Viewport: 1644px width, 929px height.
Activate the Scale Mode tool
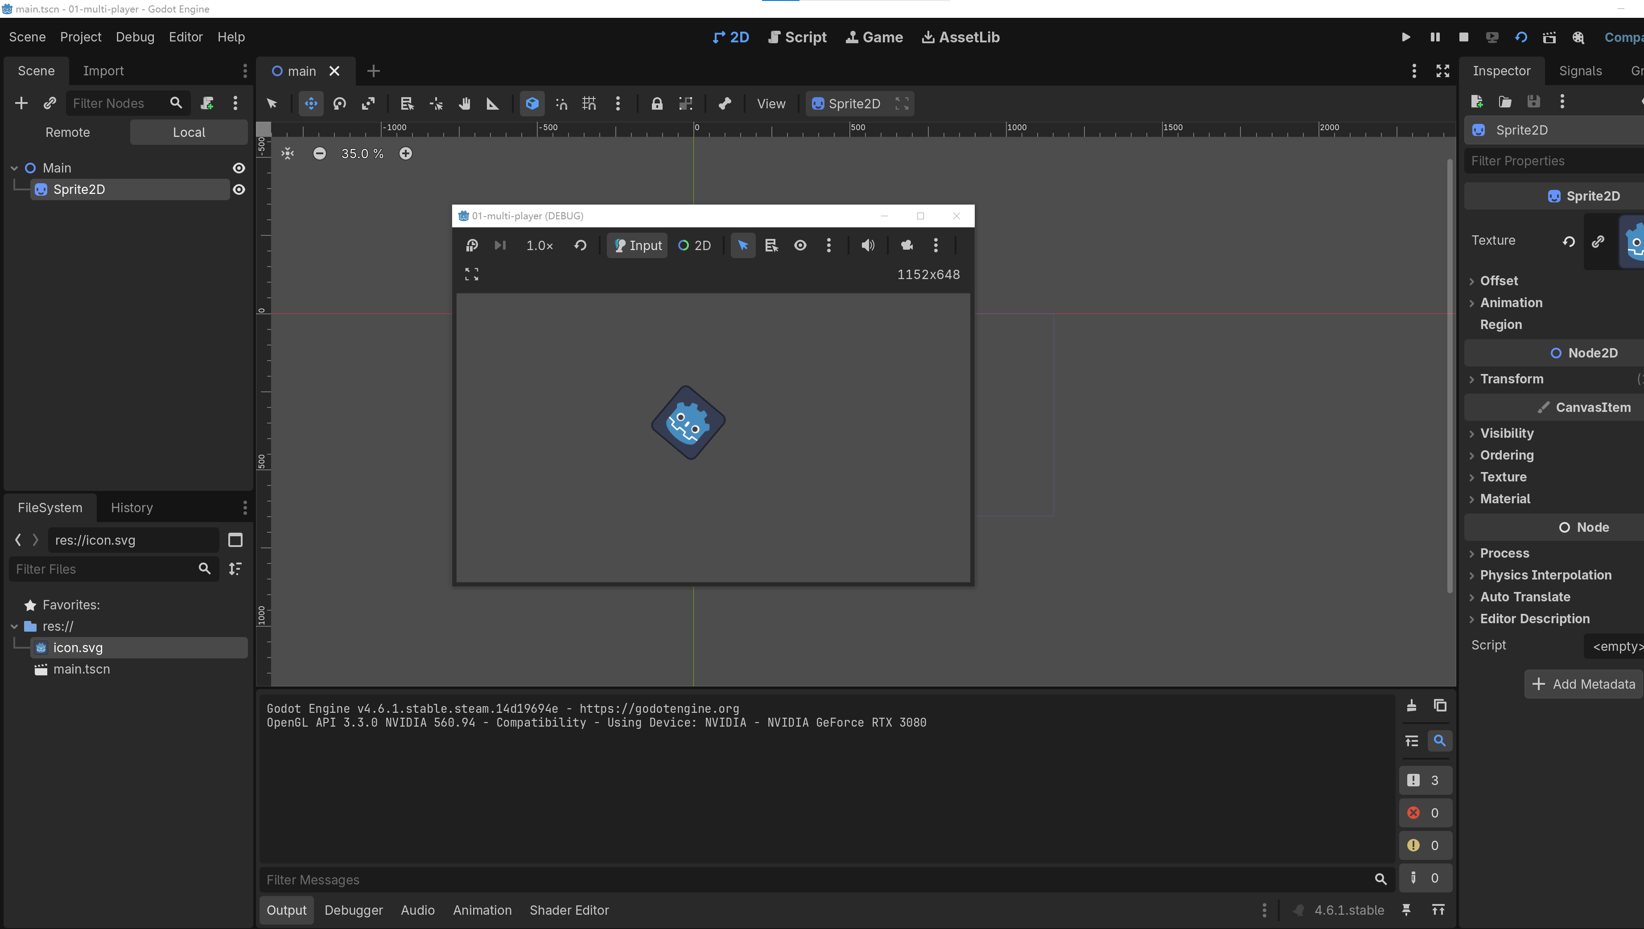(x=368, y=103)
